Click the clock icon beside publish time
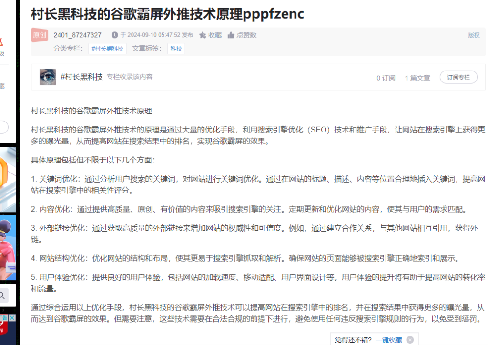Screen dimensions: 488x345 pyautogui.click(x=114, y=35)
